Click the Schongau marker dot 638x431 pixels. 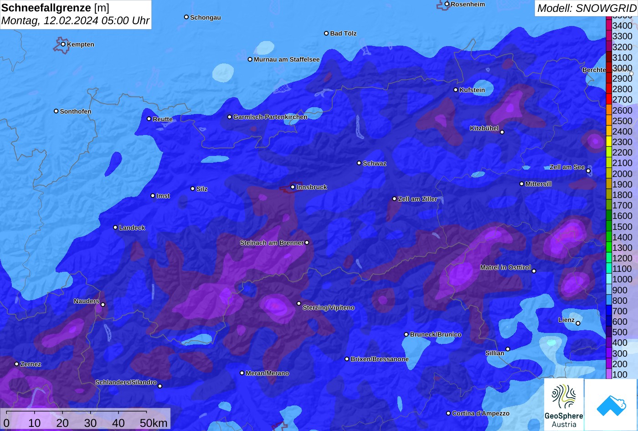186,17
